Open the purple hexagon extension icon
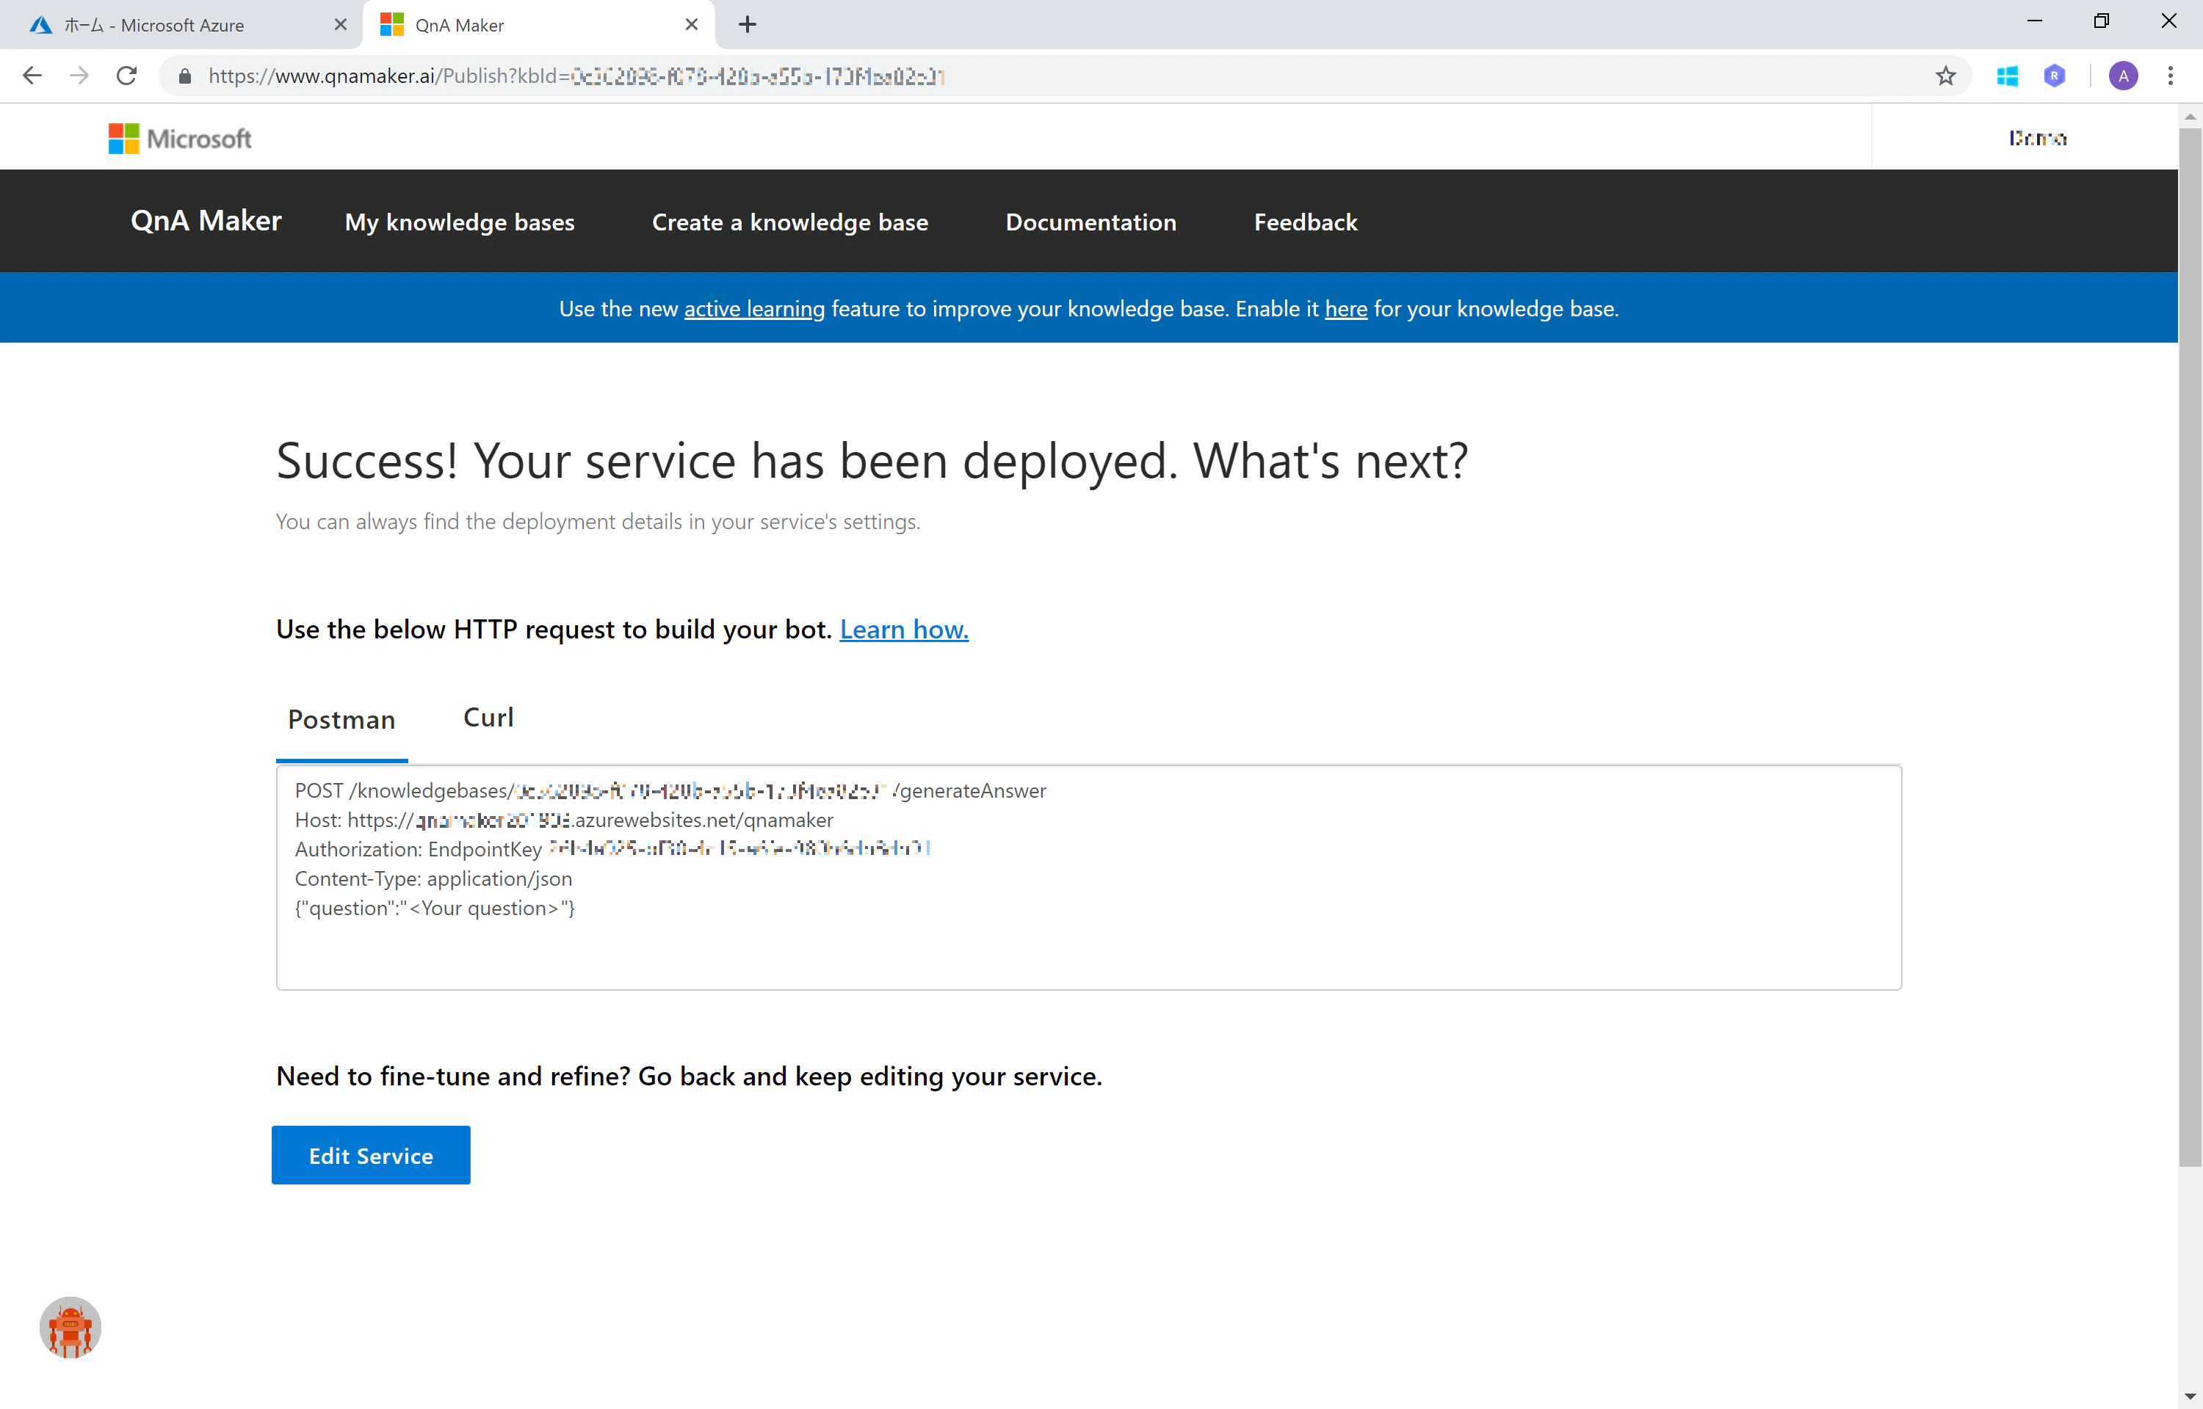 [x=2055, y=76]
